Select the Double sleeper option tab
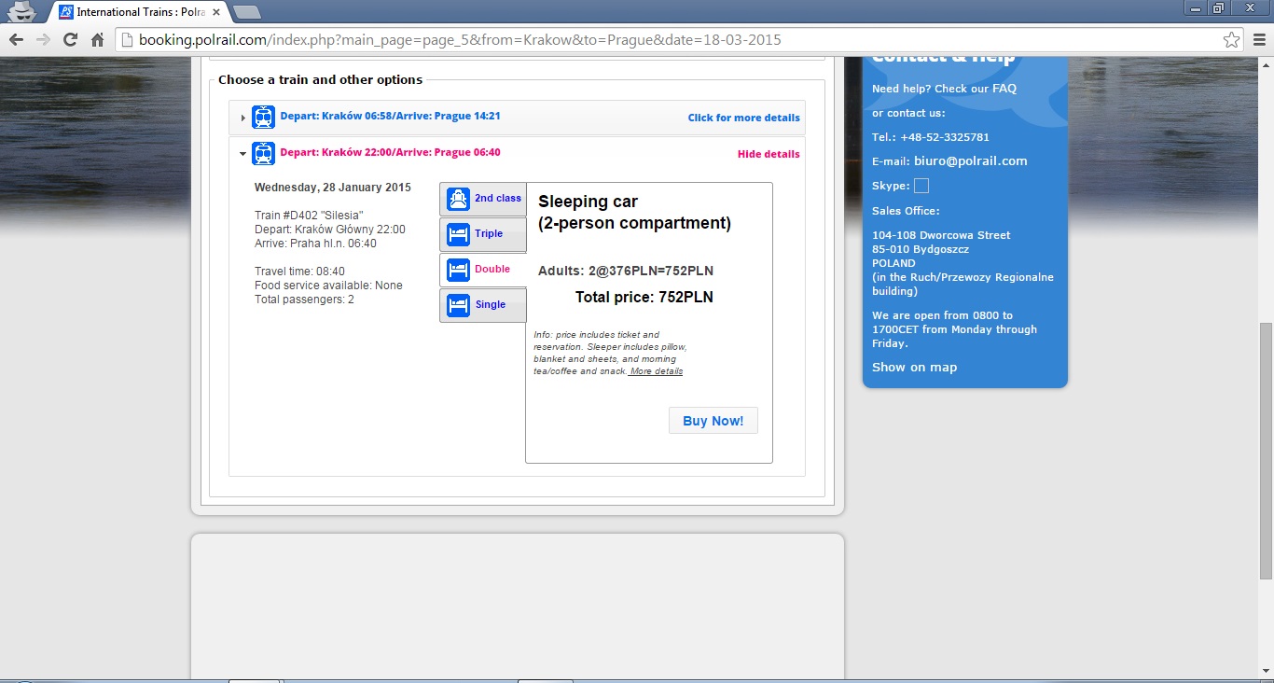This screenshot has height=683, width=1274. pos(483,270)
